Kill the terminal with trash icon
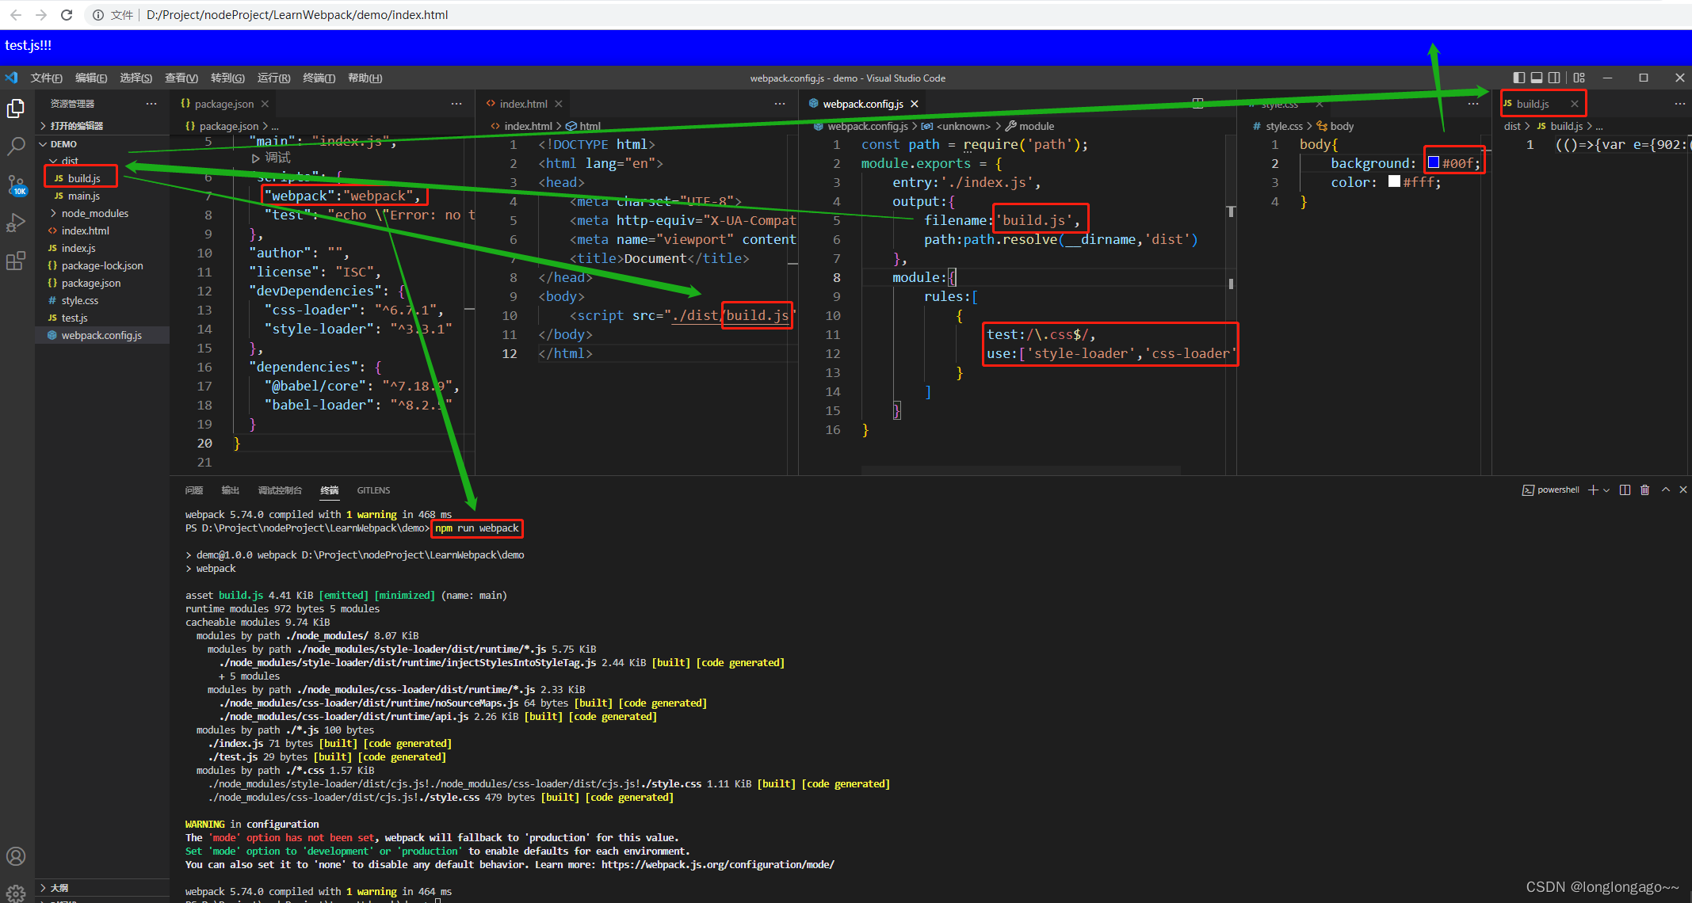The image size is (1692, 903). (1644, 490)
